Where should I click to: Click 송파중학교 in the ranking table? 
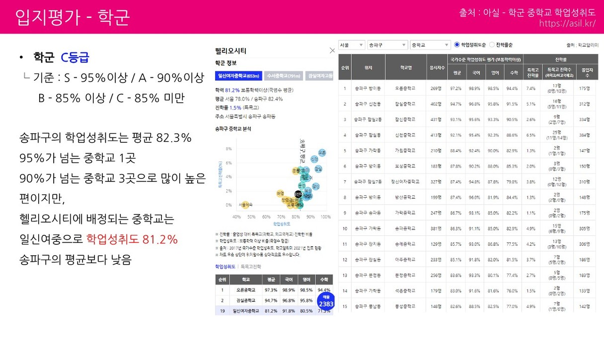click(x=406, y=229)
